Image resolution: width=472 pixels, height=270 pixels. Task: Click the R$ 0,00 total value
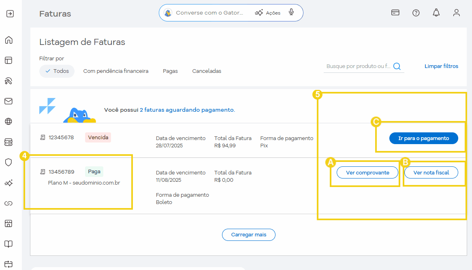(224, 180)
